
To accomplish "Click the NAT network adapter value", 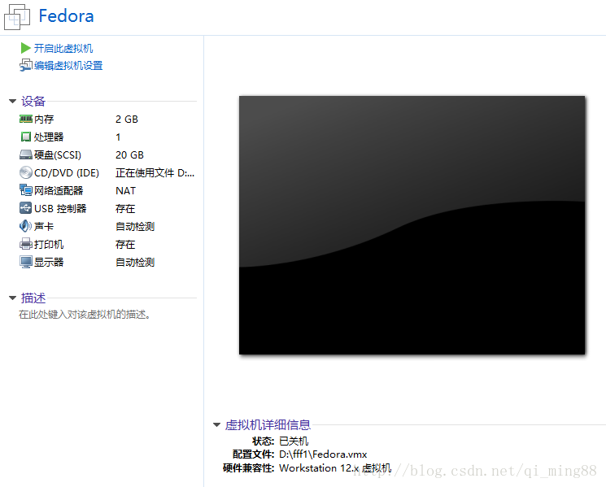I will pyautogui.click(x=125, y=191).
